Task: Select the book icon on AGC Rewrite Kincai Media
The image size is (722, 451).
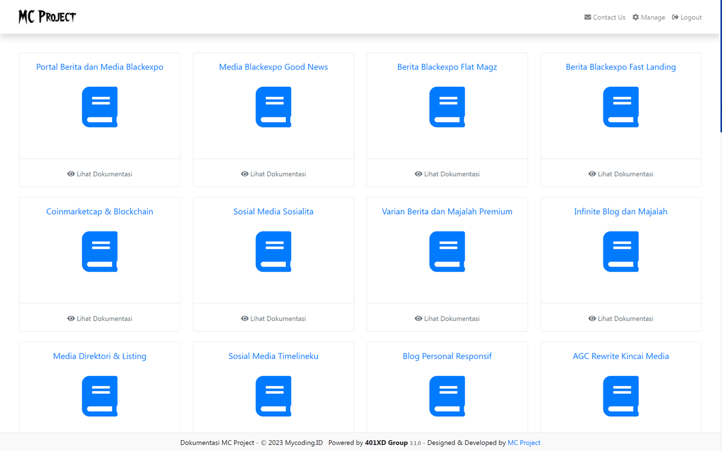Action: [x=620, y=396]
